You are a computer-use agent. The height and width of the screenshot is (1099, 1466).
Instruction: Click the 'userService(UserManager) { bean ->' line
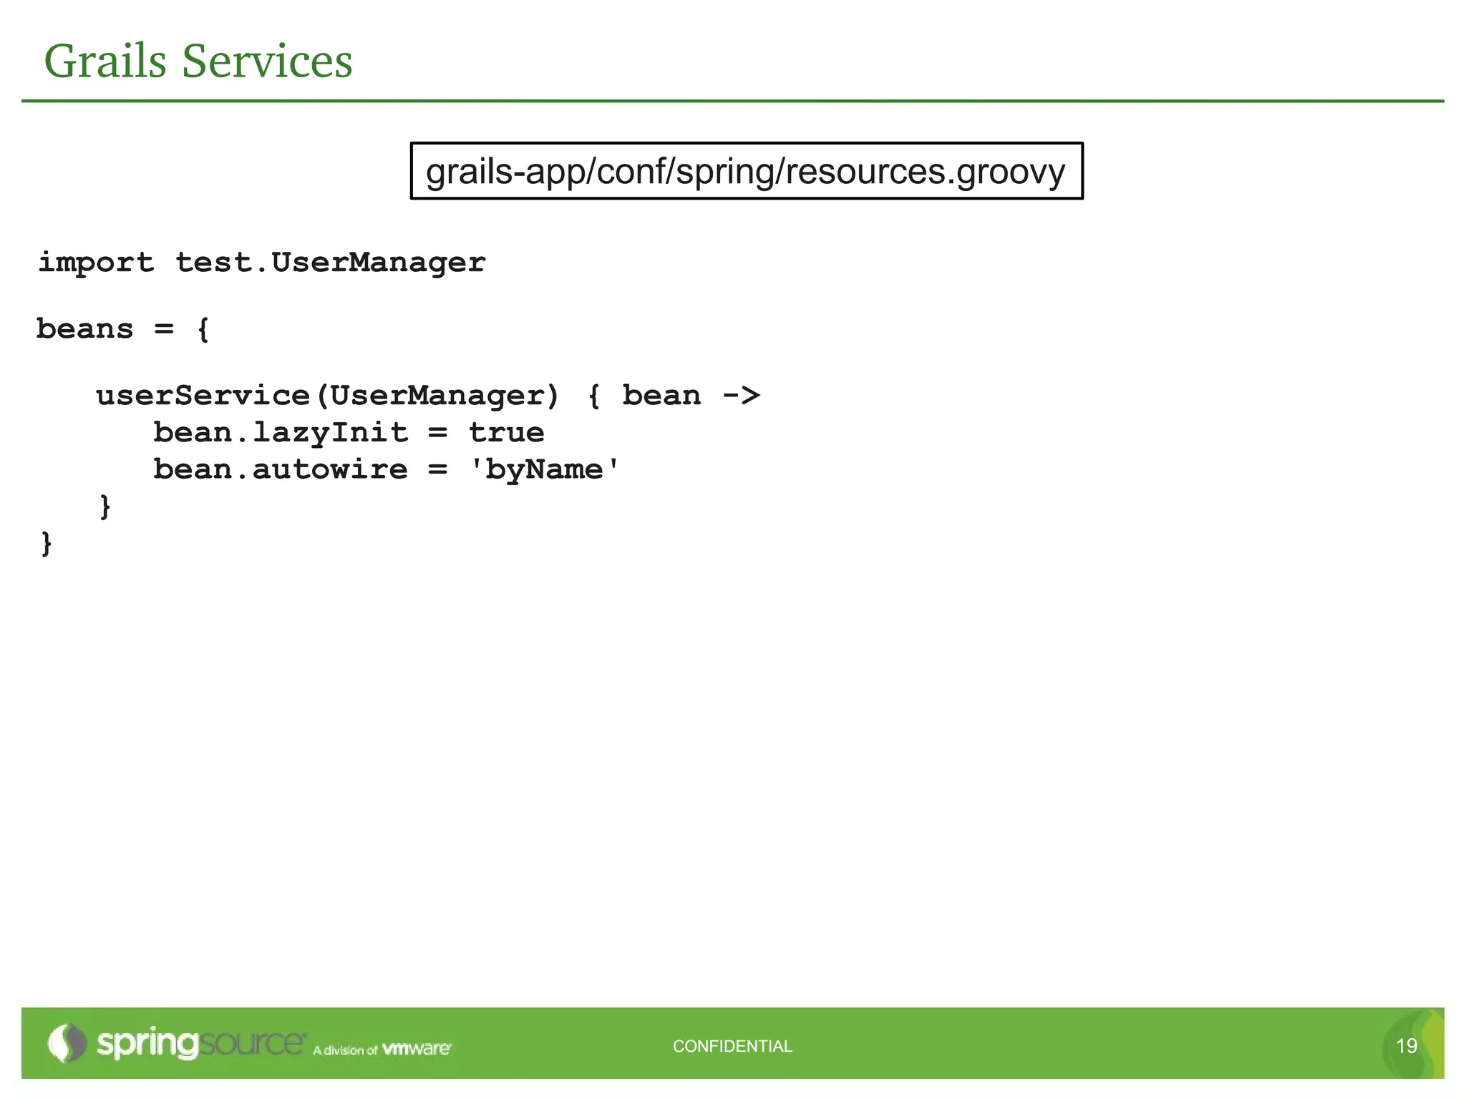coord(428,396)
